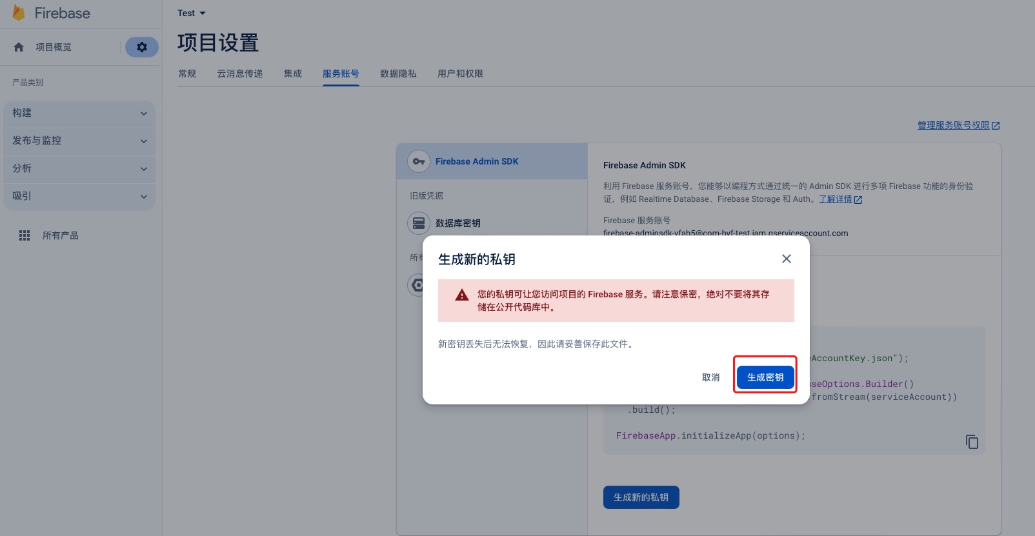Screen dimensions: 1035x536
Task: Click 取消 in the dialog
Action: 710,377
